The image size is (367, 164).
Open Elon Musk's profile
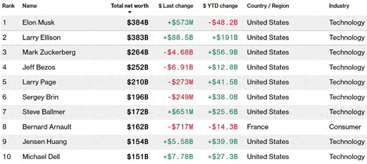click(x=39, y=22)
